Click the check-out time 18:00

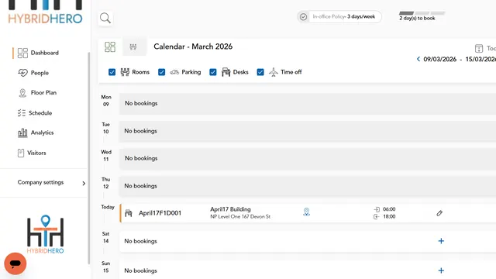pyautogui.click(x=389, y=217)
